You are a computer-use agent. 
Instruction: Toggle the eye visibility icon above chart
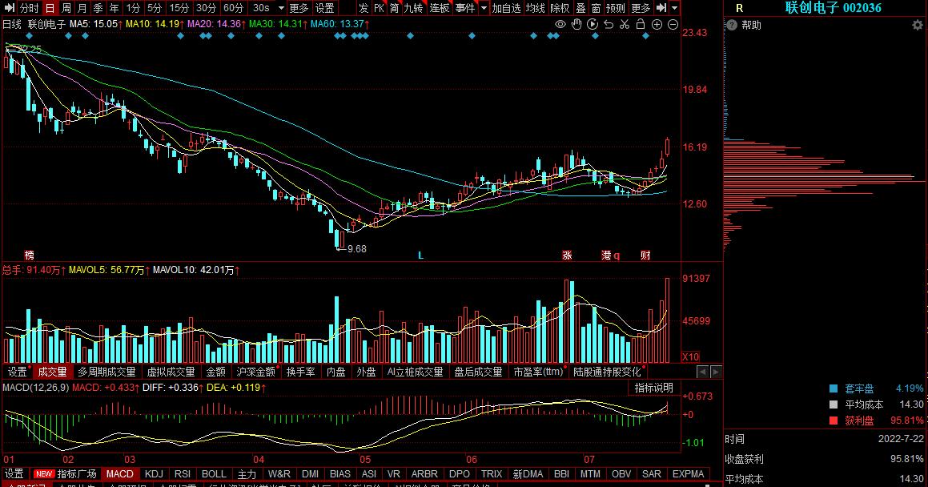pos(560,24)
